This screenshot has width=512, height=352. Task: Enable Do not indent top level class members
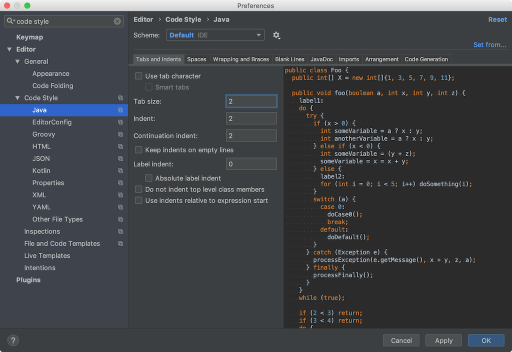click(x=138, y=188)
